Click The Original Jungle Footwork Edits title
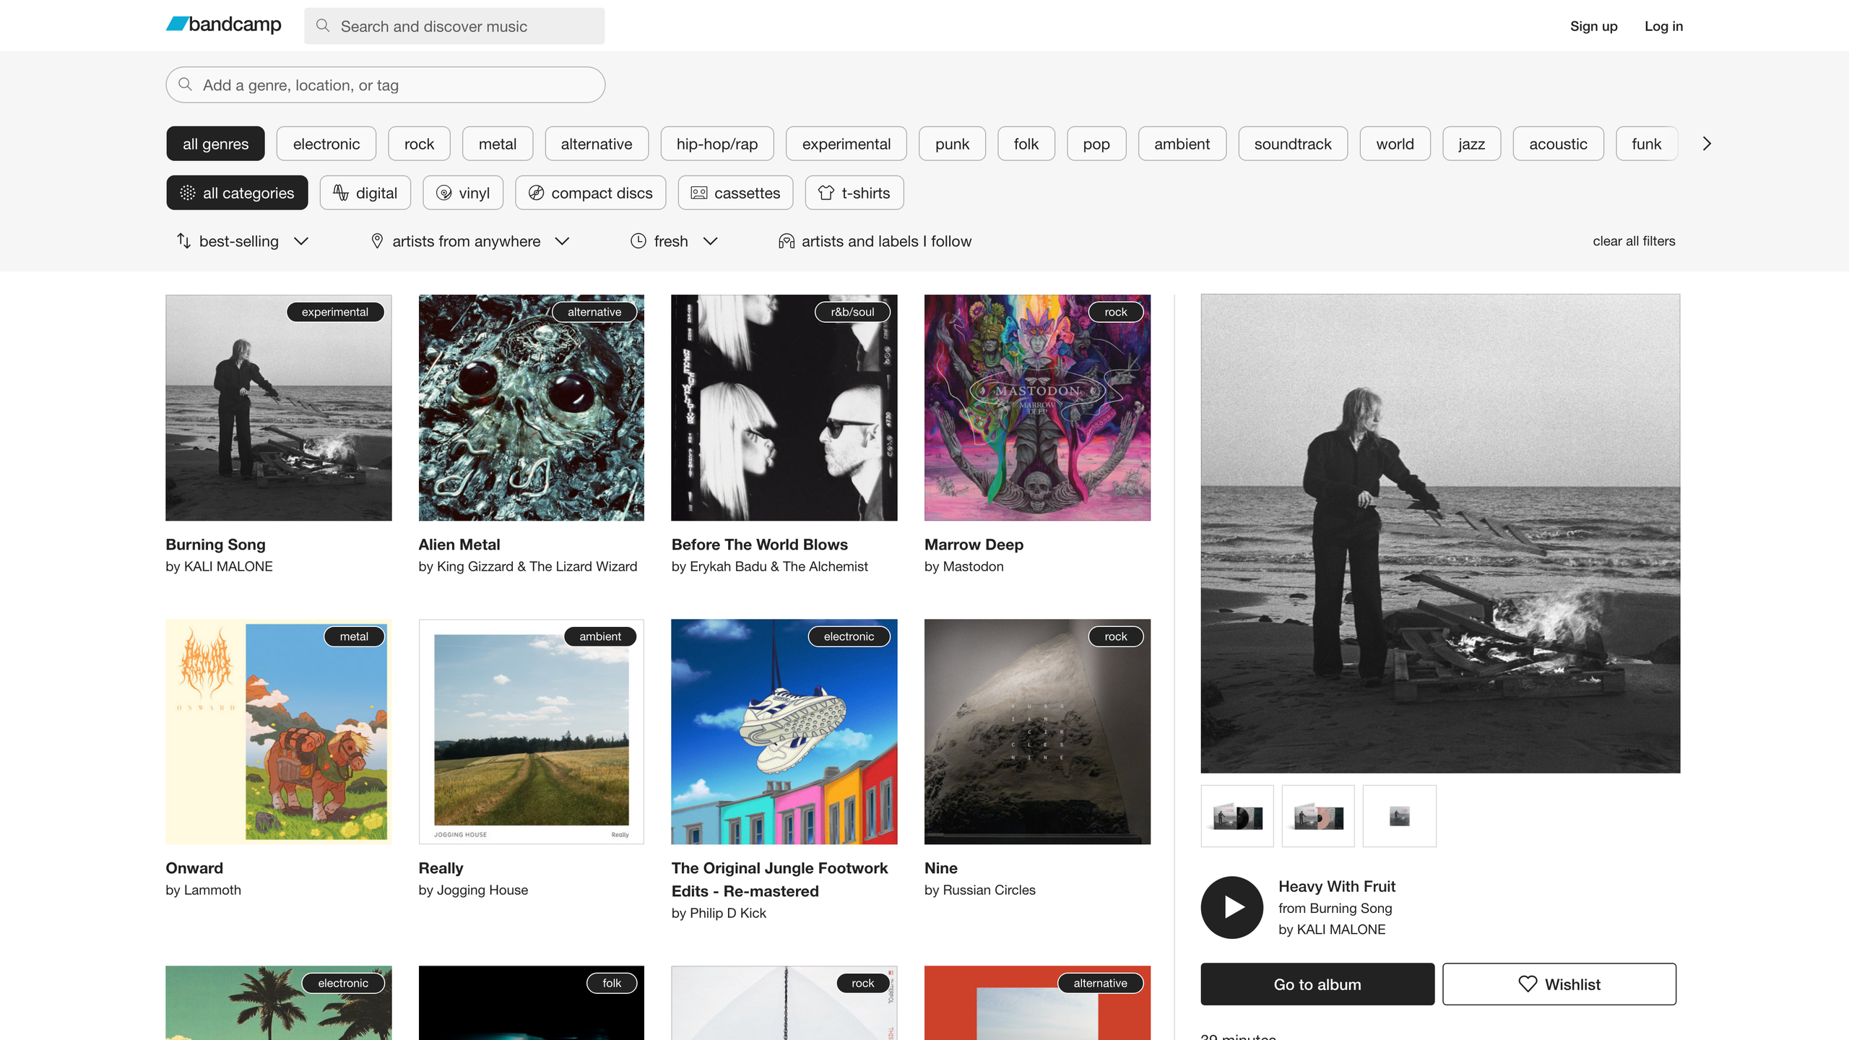 point(779,879)
